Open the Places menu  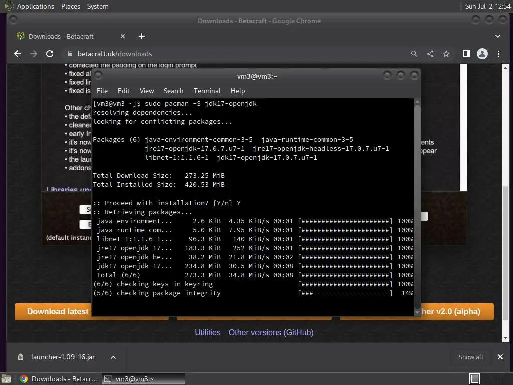click(x=70, y=6)
